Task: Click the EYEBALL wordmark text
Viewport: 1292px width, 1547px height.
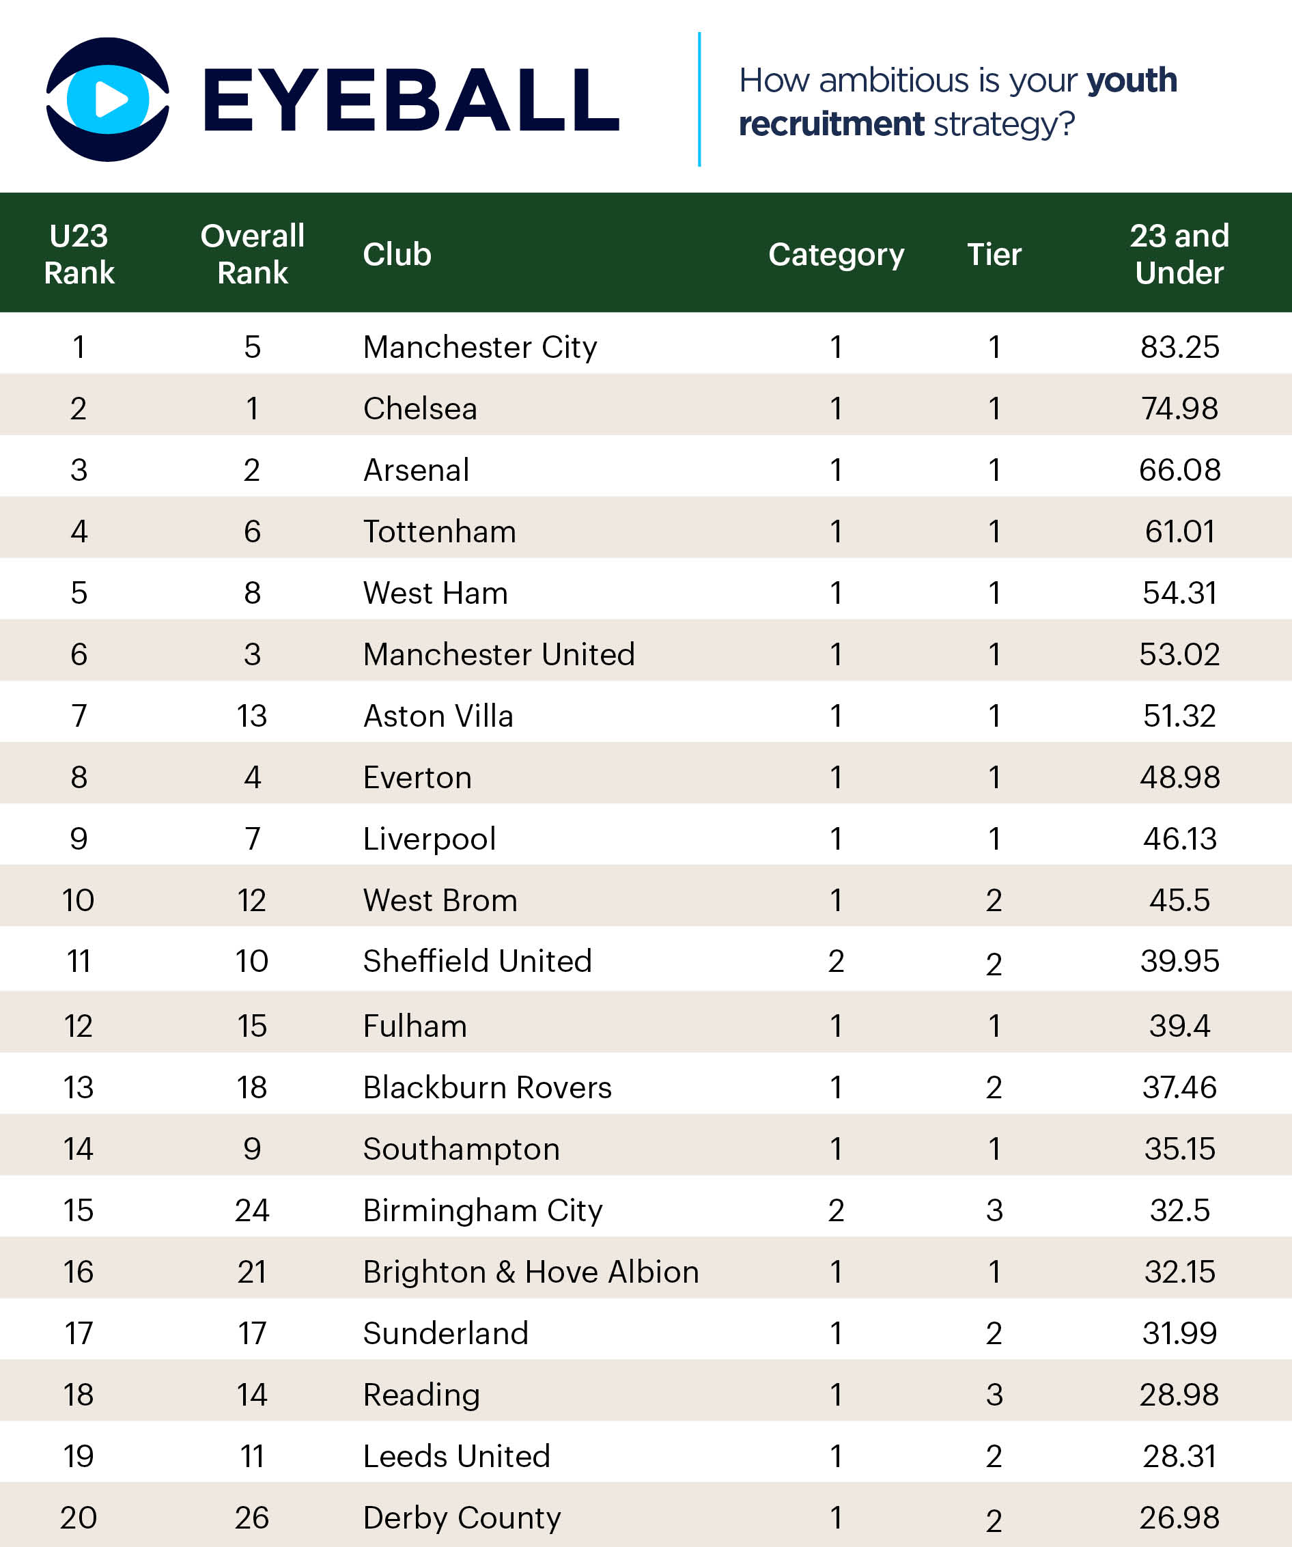Action: pos(411,101)
